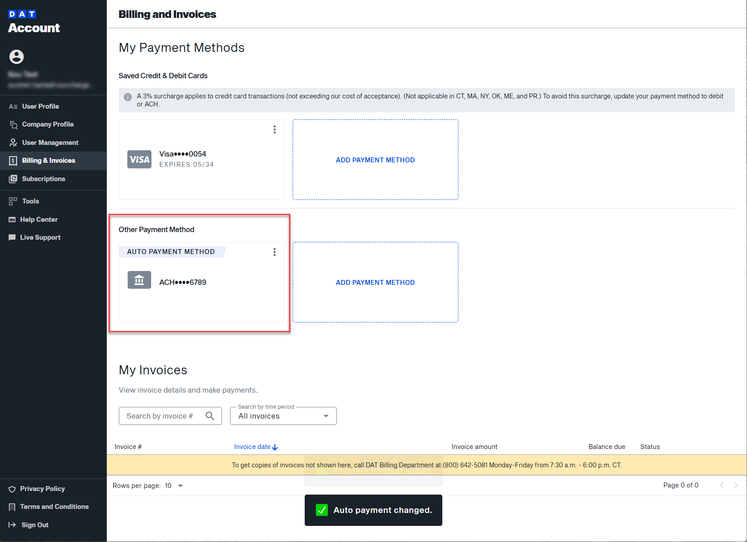Open Live Support

click(53, 237)
